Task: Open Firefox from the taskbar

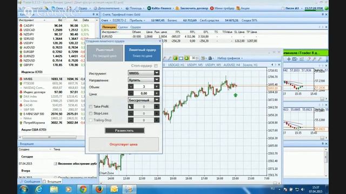Action: [x=99, y=189]
